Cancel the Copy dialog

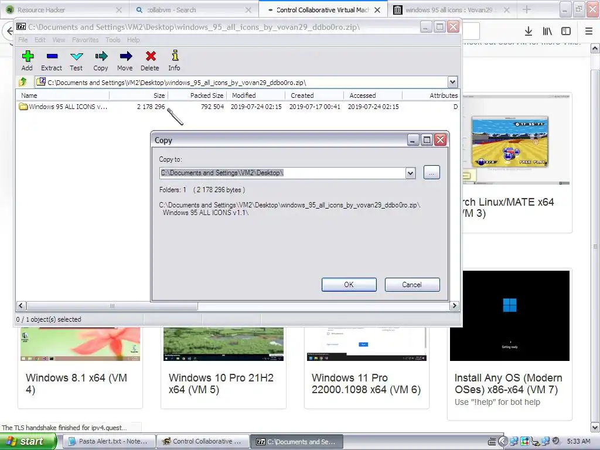click(x=412, y=285)
